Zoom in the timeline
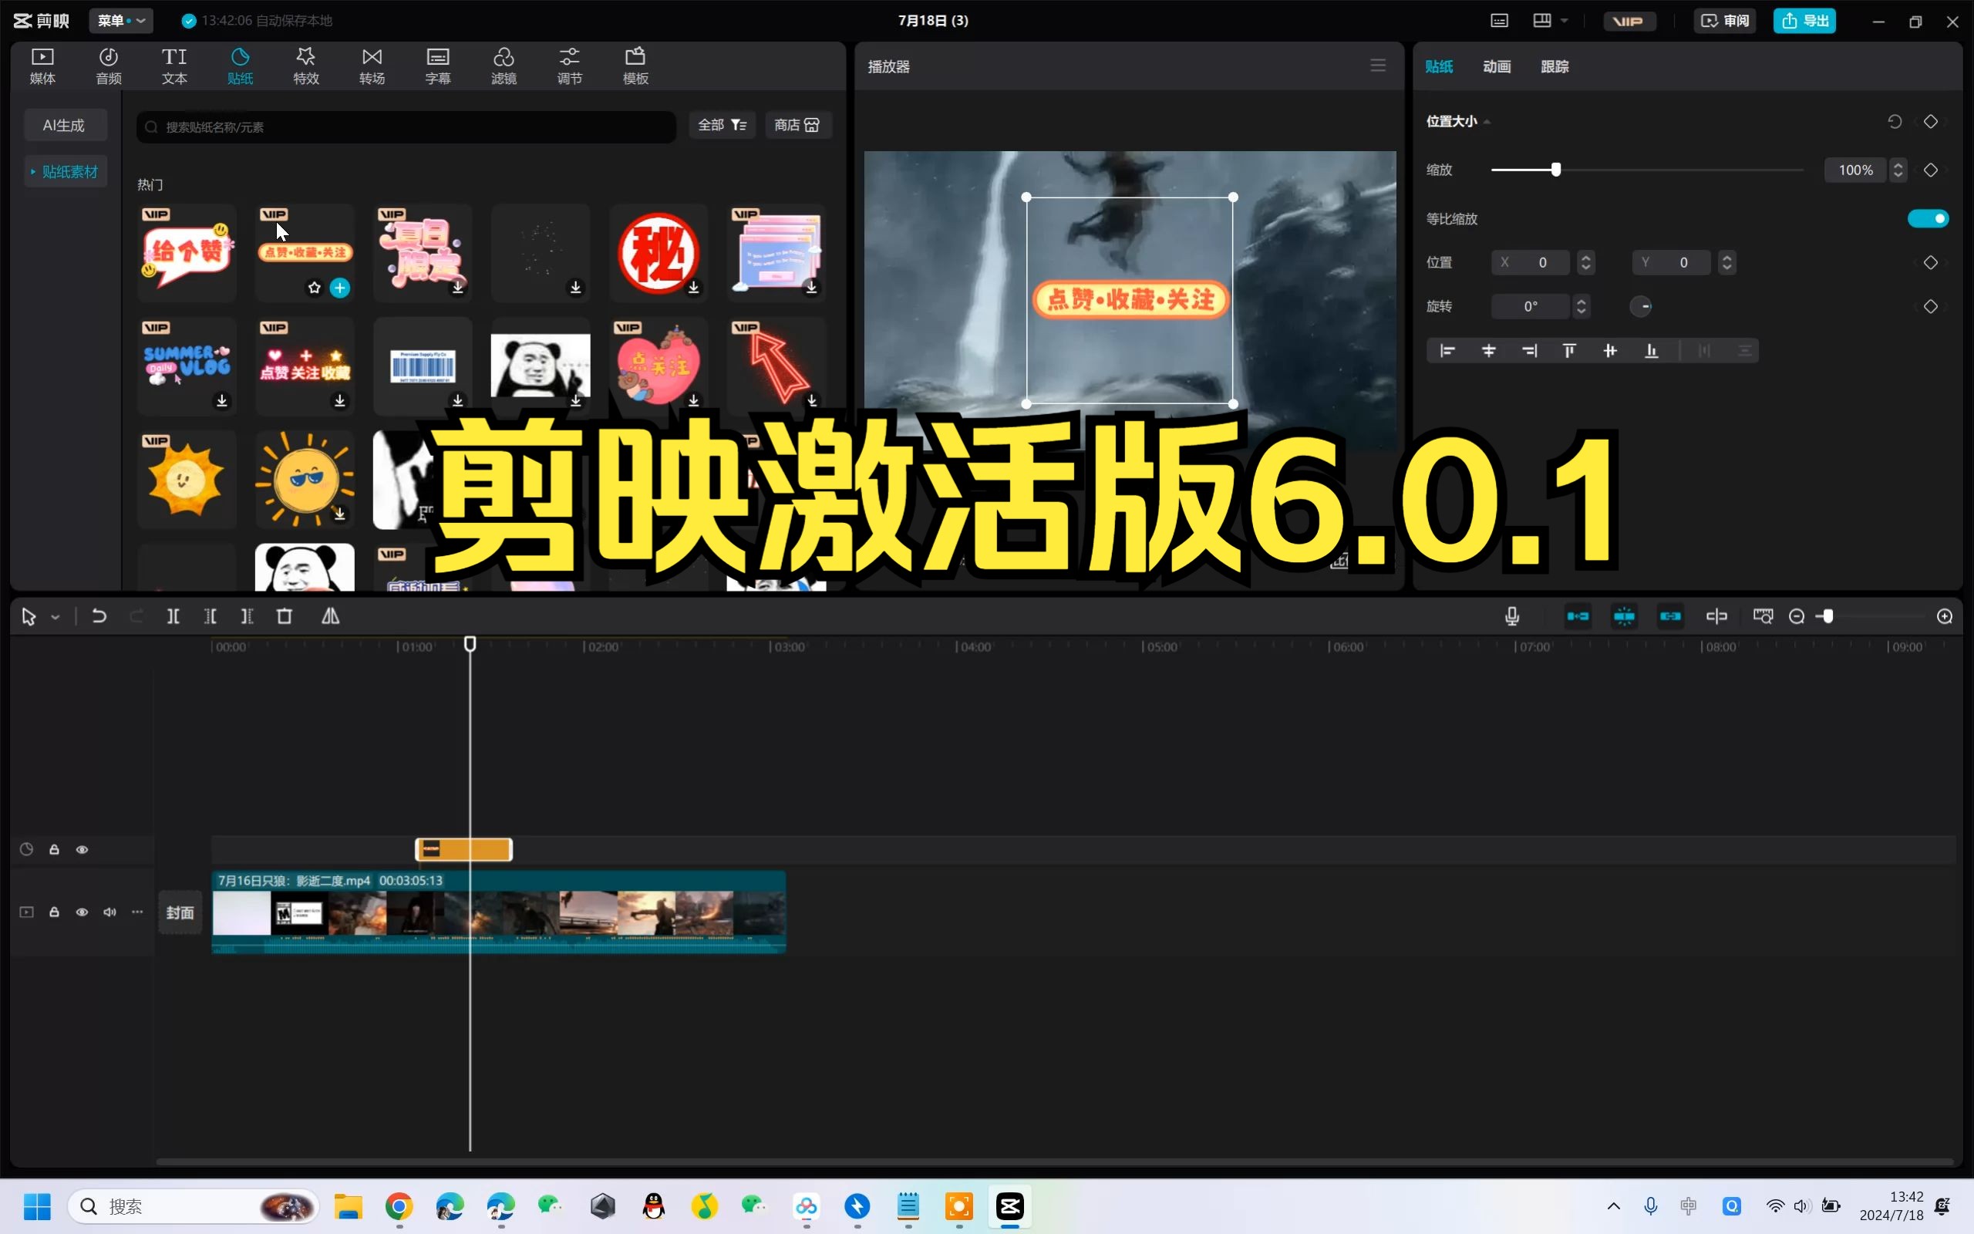 (1945, 616)
